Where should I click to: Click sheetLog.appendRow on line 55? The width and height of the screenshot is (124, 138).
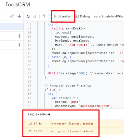(68, 53)
